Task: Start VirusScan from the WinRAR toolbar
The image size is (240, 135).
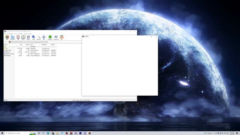Action: point(50,37)
